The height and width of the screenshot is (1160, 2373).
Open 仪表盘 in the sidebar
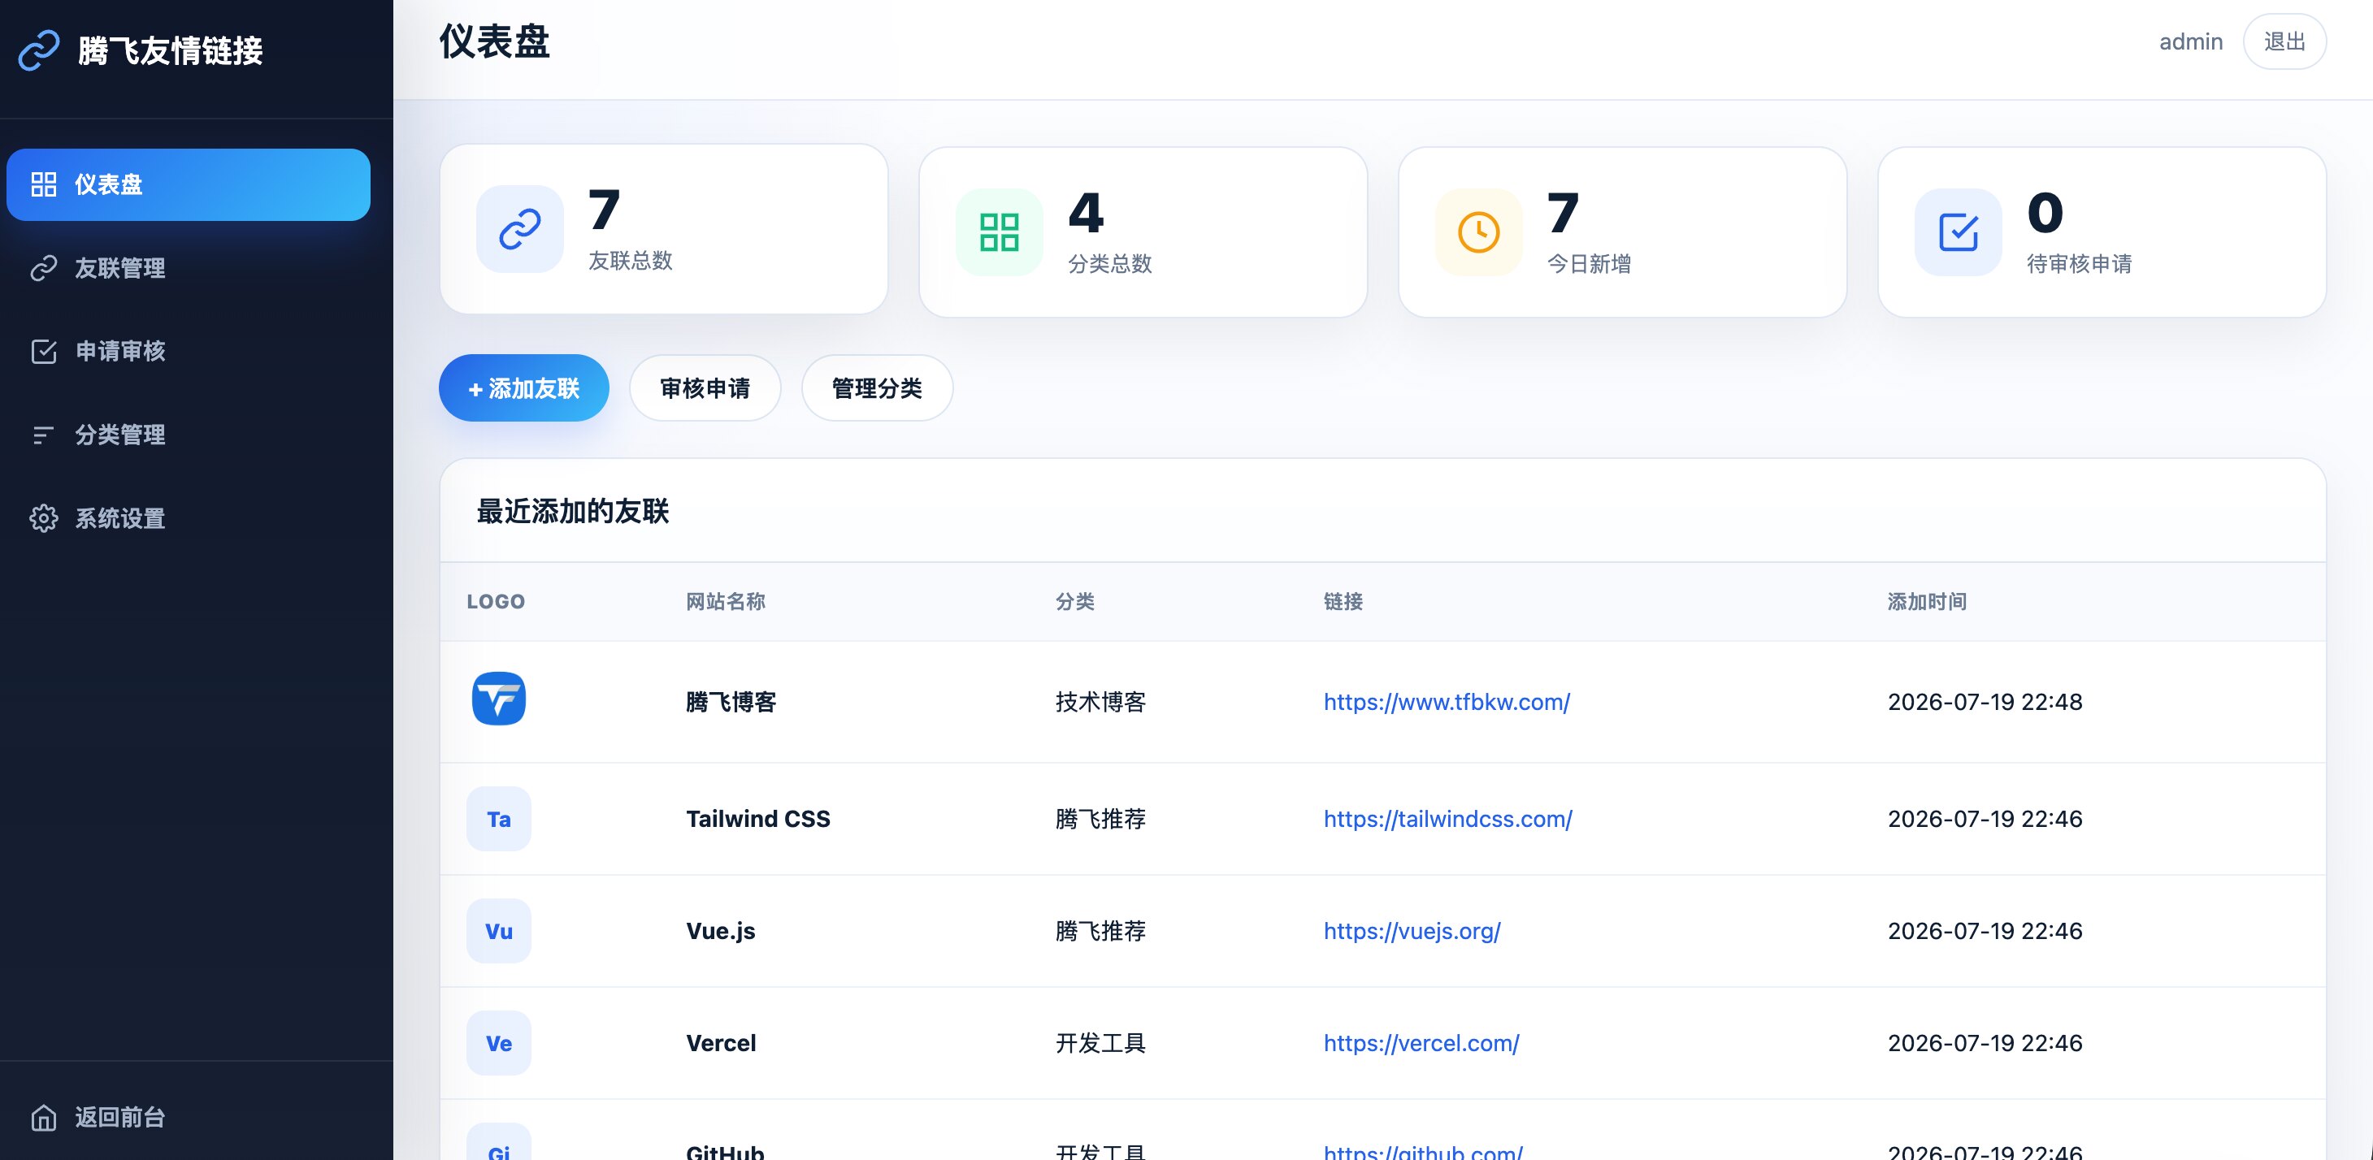188,184
